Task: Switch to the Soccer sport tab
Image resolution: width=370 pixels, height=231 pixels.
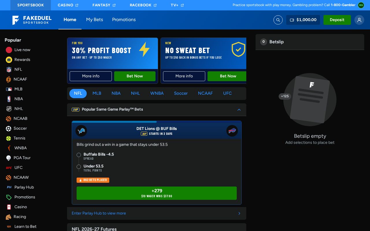Action: [x=181, y=94]
